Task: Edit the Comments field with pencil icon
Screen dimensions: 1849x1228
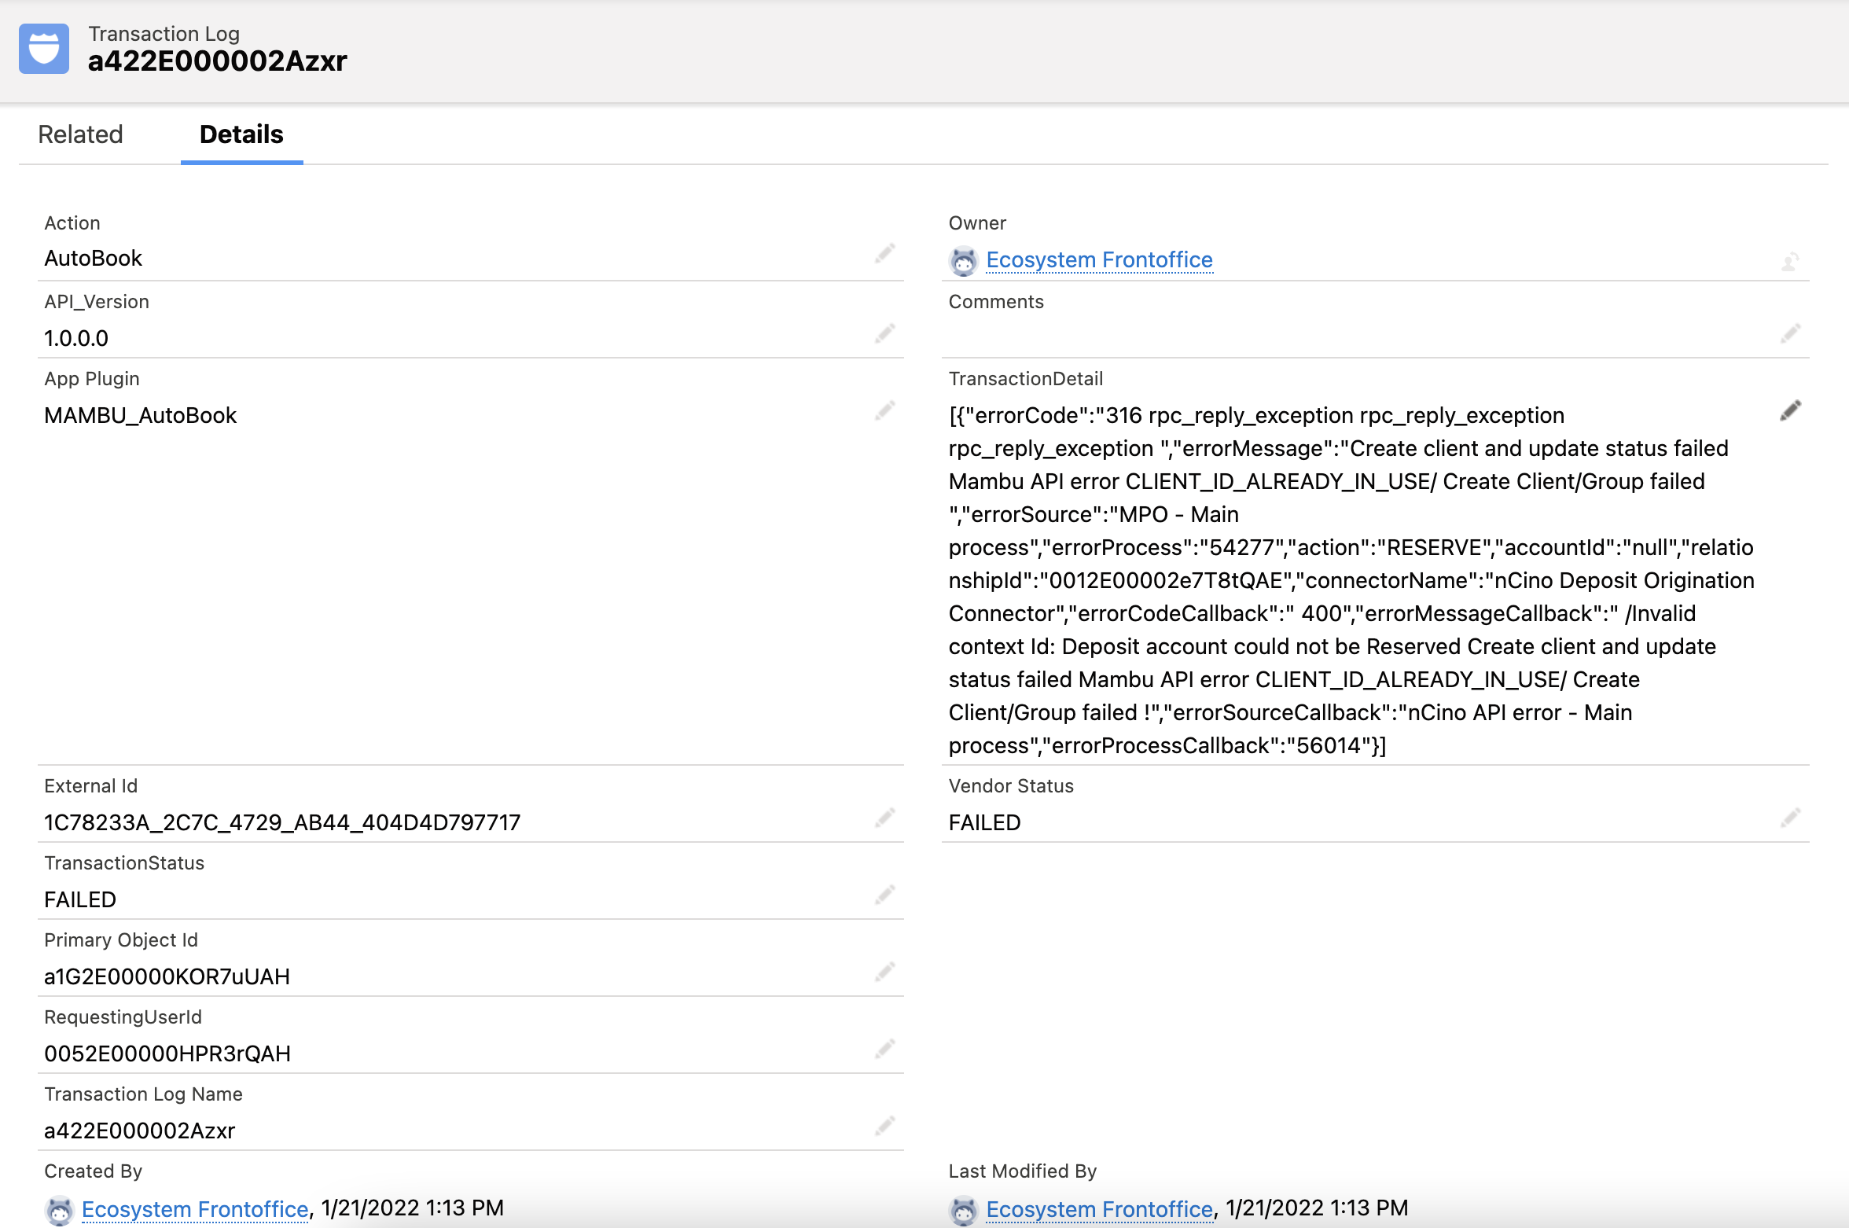Action: click(1791, 333)
